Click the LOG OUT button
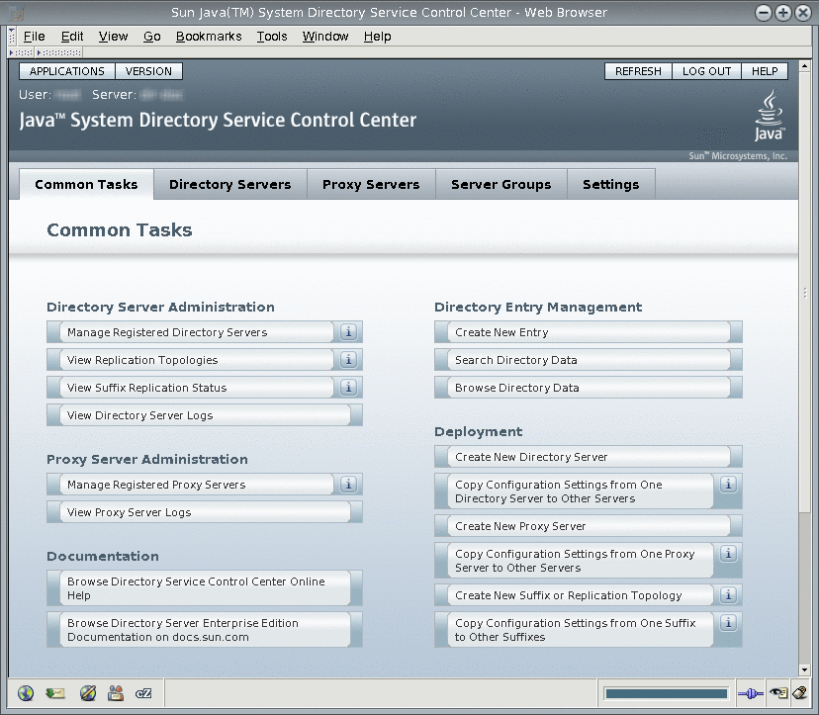Image resolution: width=819 pixels, height=715 pixels. point(706,71)
